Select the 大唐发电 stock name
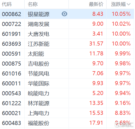 pyautogui.click(x=39, y=34)
